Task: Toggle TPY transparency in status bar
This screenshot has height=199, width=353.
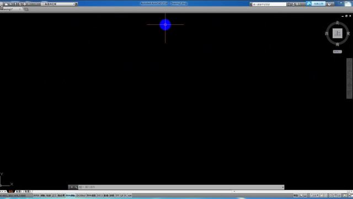Action: pos(117,196)
